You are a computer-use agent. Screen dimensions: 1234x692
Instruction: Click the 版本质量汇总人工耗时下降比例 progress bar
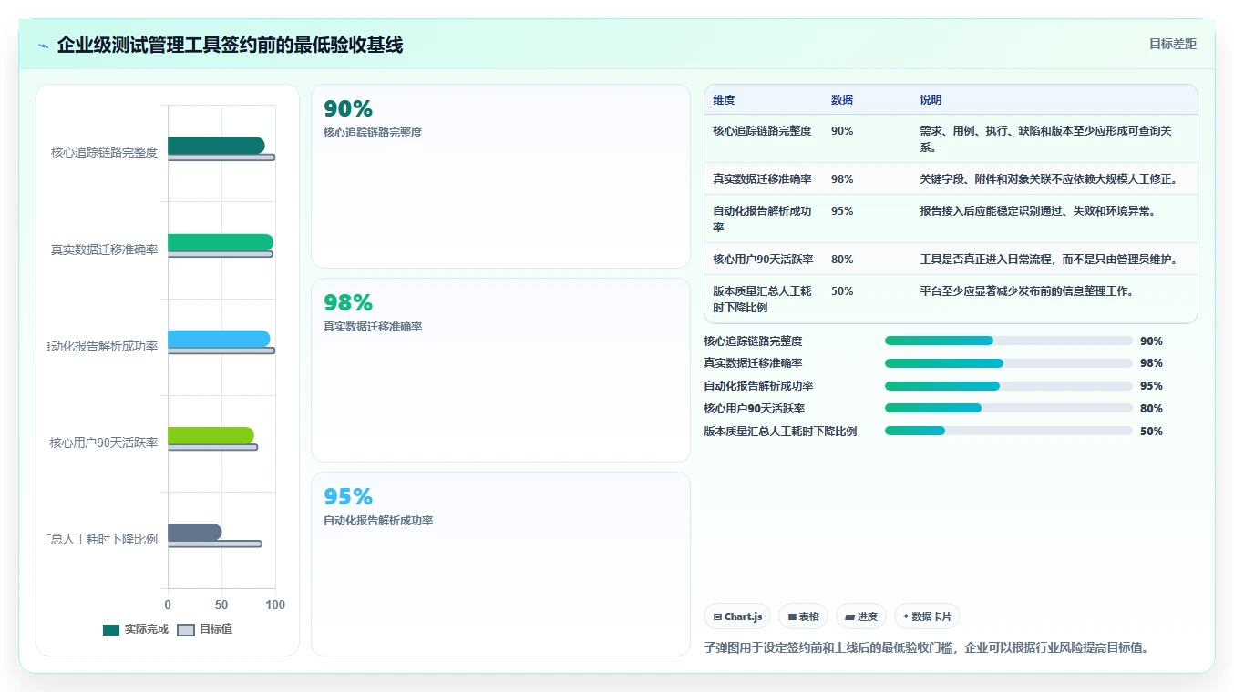1009,431
